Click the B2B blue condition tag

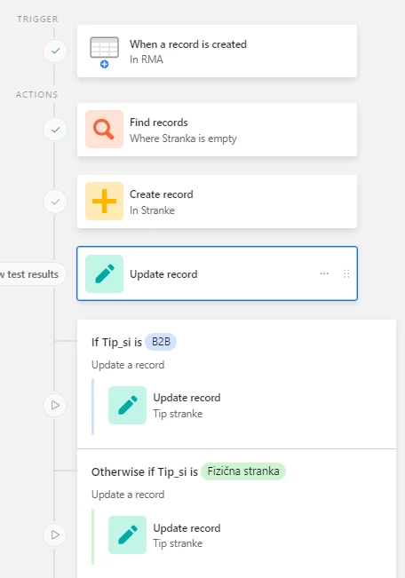(x=161, y=342)
